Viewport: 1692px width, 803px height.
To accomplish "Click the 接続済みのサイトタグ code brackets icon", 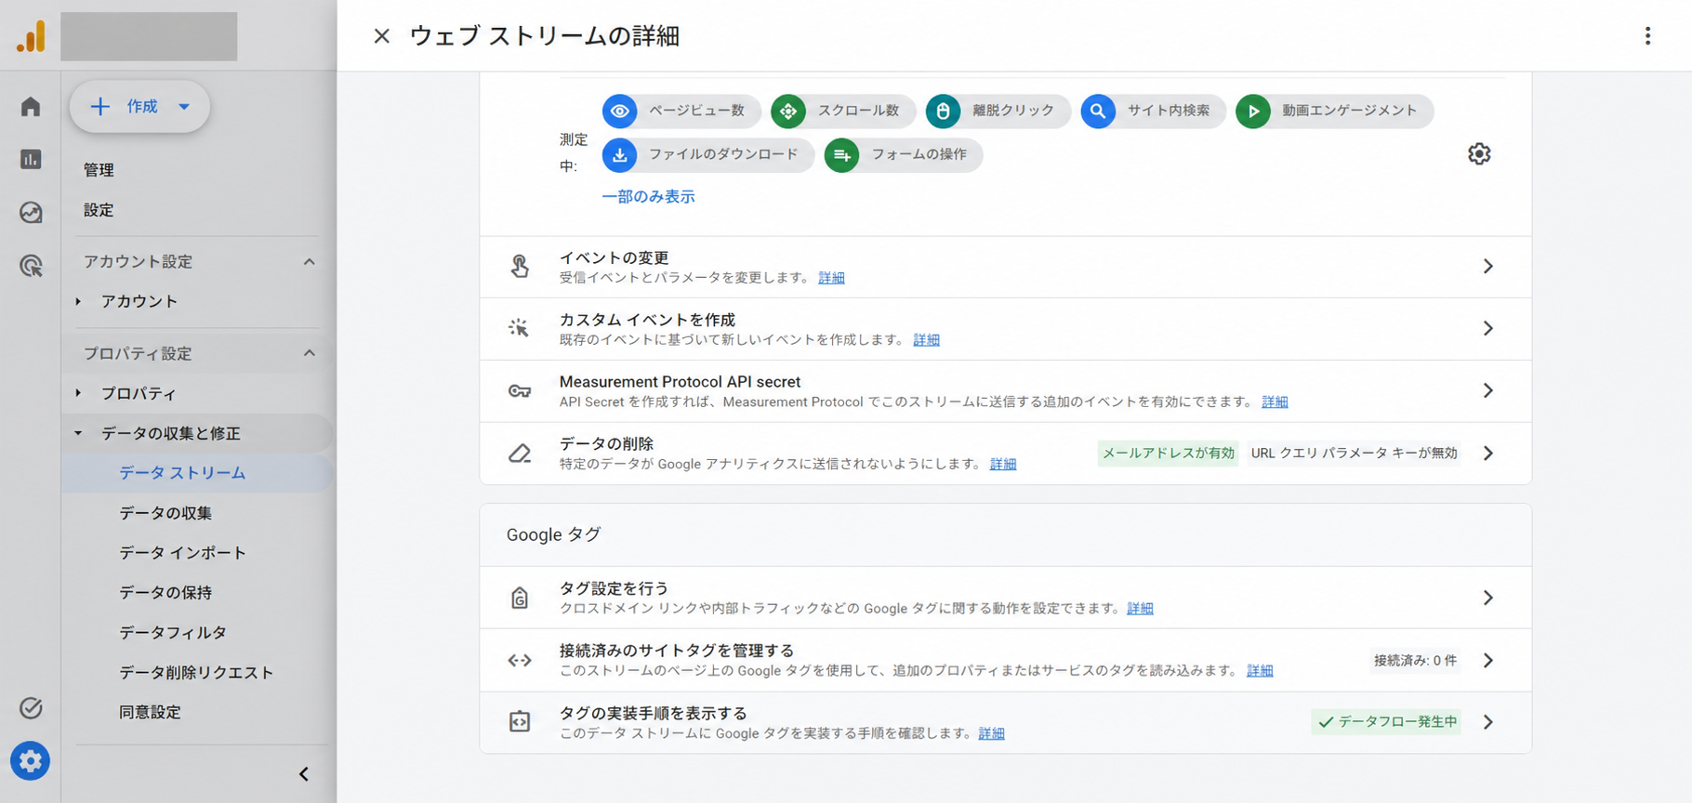I will pos(520,660).
